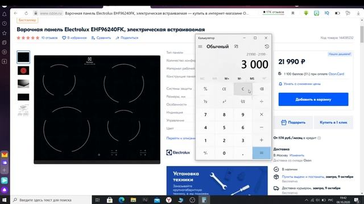Click the Electrolux brand logo
This screenshot has width=364, height=204.
[x=178, y=152]
